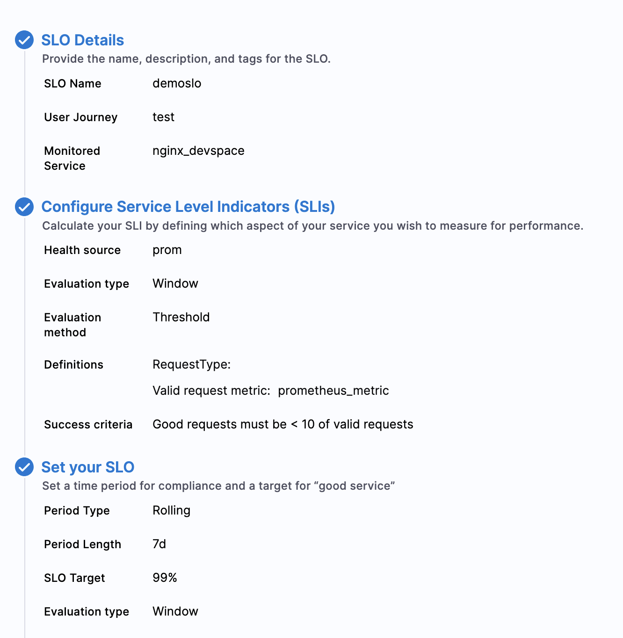Viewport: 623px width, 638px height.
Task: Click the User Journey value test
Action: click(x=163, y=117)
